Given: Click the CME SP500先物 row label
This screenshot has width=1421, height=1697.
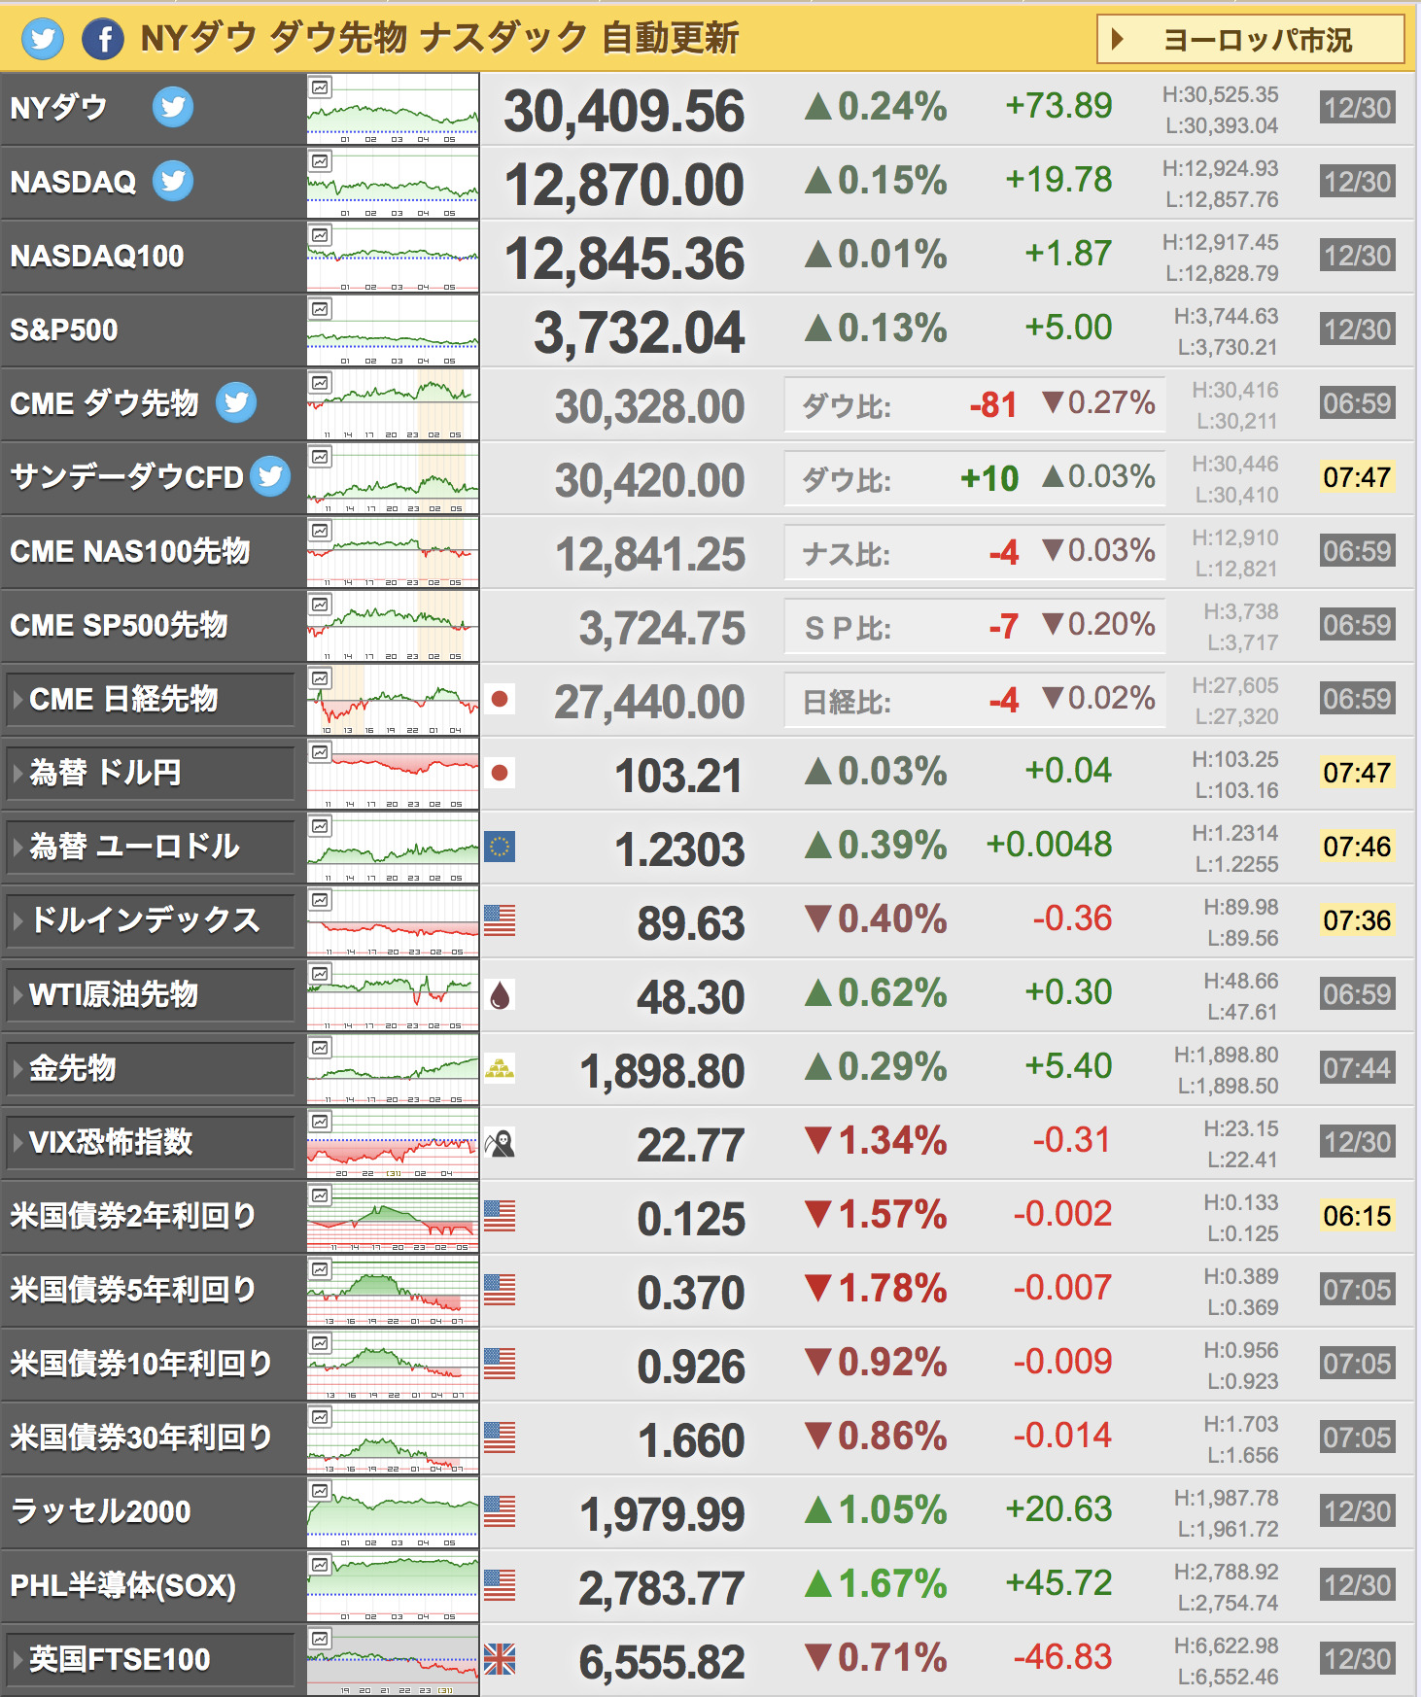Looking at the screenshot, I should coord(119,625).
